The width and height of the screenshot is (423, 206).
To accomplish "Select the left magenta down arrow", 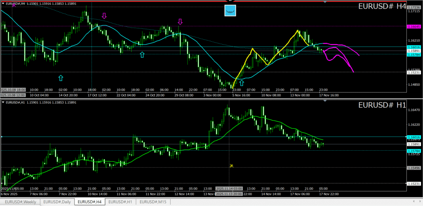I will (x=104, y=16).
